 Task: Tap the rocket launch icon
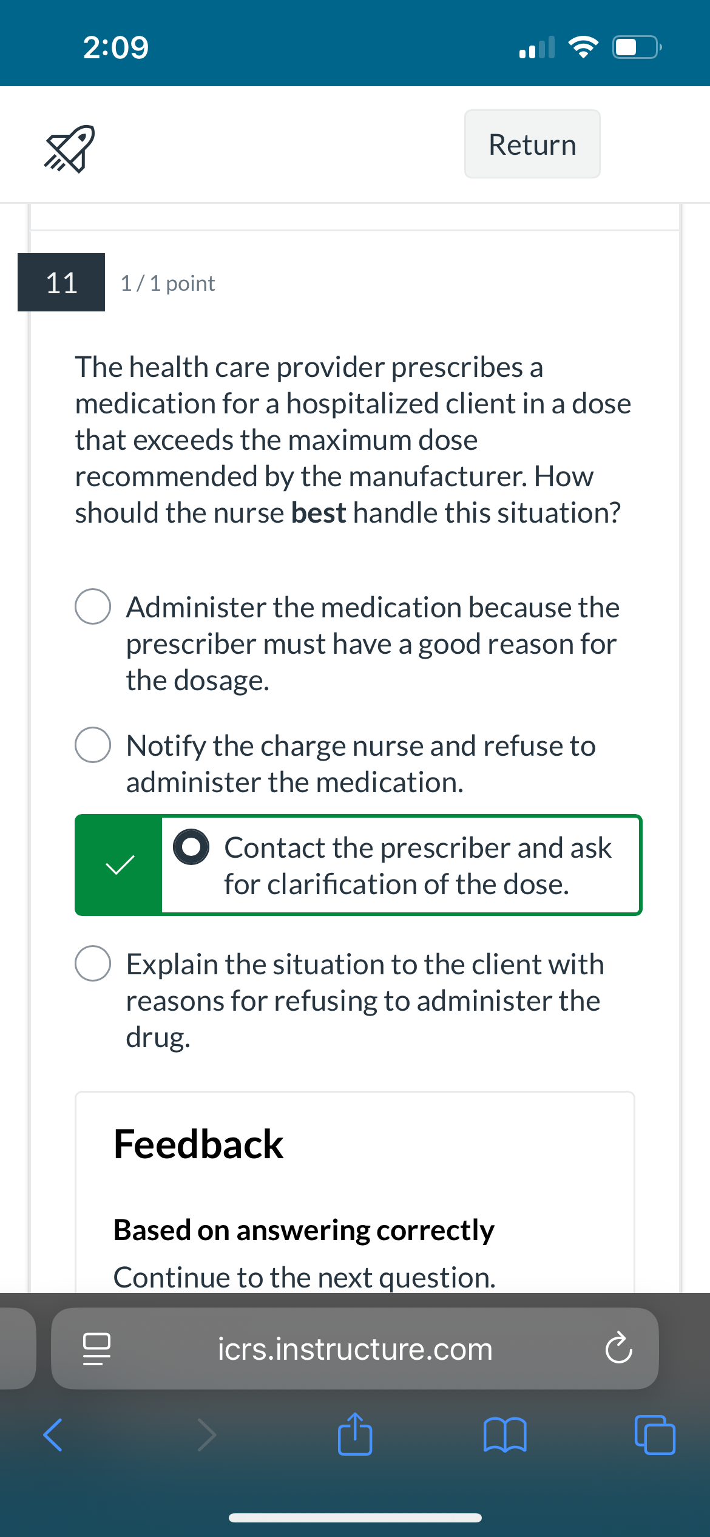pos(69,149)
